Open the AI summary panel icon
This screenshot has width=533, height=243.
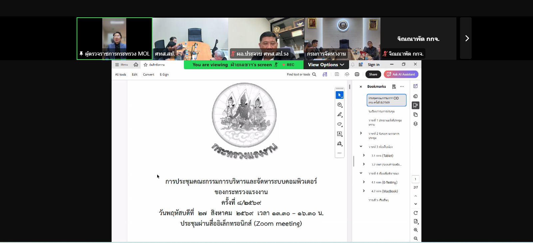tap(415, 86)
